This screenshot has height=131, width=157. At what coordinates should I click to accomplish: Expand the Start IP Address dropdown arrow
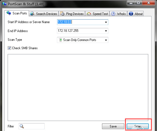point(106,22)
